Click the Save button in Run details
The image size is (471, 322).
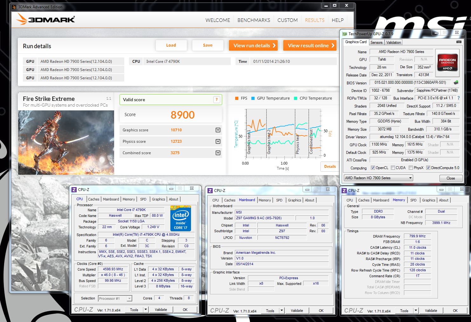(x=208, y=45)
